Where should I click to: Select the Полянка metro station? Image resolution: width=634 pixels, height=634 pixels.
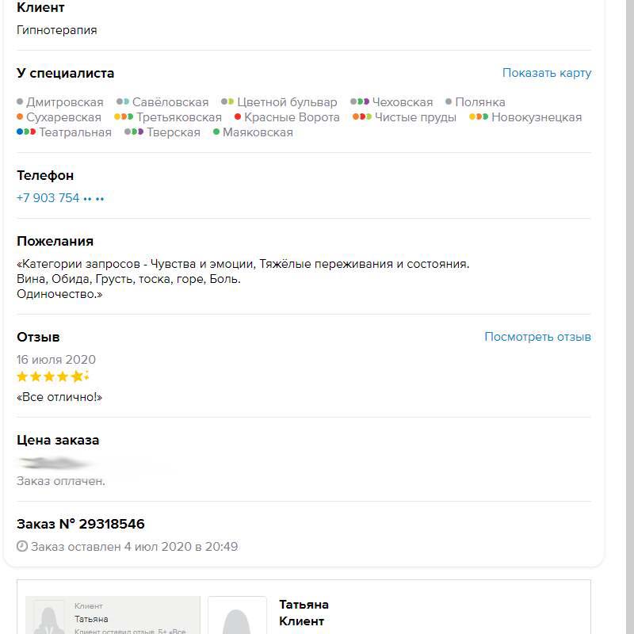(x=479, y=102)
